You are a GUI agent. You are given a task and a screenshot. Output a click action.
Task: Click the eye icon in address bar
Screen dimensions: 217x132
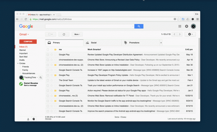click(x=175, y=19)
